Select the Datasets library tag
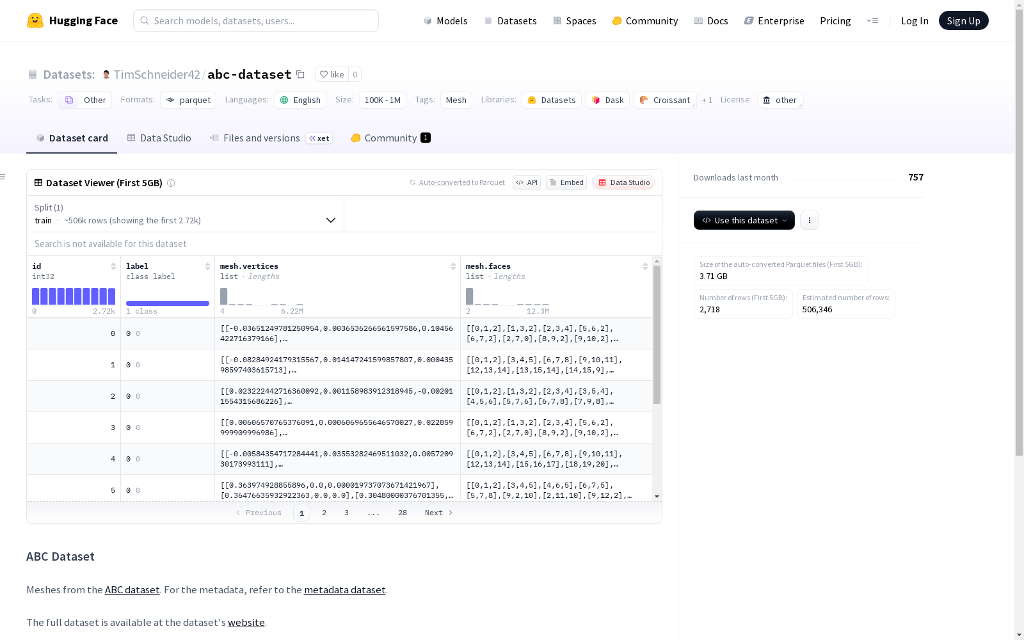The image size is (1024, 640). (x=552, y=100)
